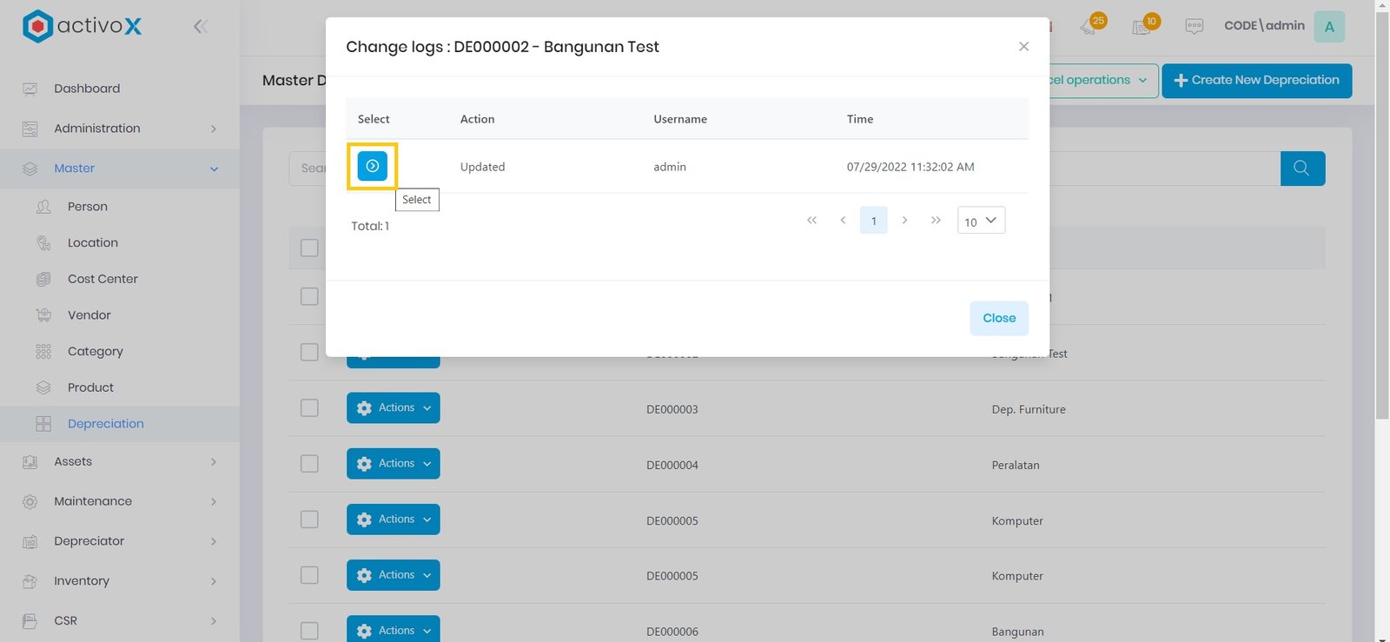Go to Dashboard in sidebar
Screen dimensions: 1390x642
(87, 89)
